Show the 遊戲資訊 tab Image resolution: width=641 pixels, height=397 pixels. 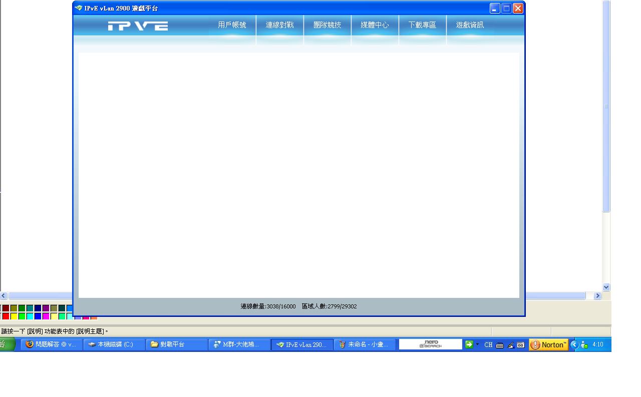(x=470, y=25)
